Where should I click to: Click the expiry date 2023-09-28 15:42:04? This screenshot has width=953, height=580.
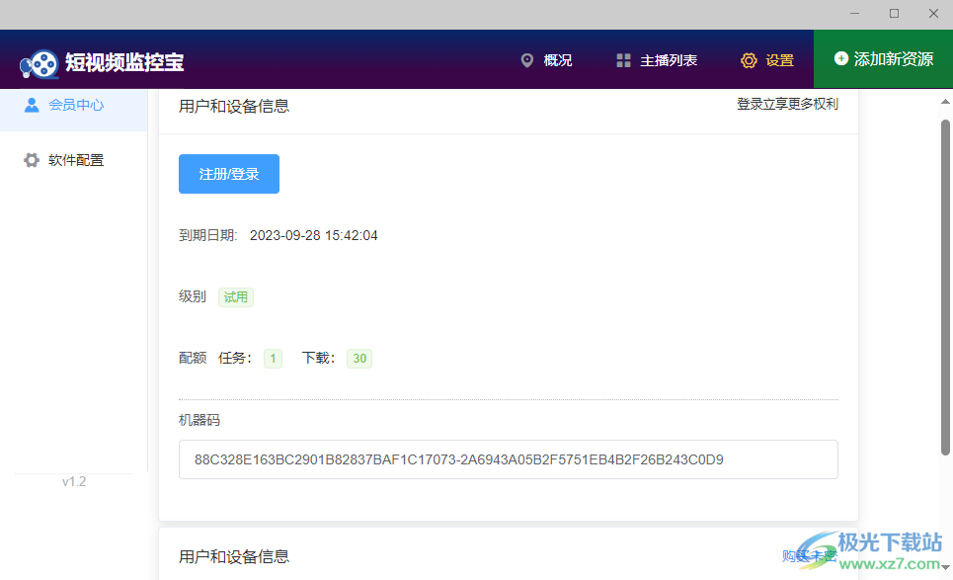pos(314,235)
